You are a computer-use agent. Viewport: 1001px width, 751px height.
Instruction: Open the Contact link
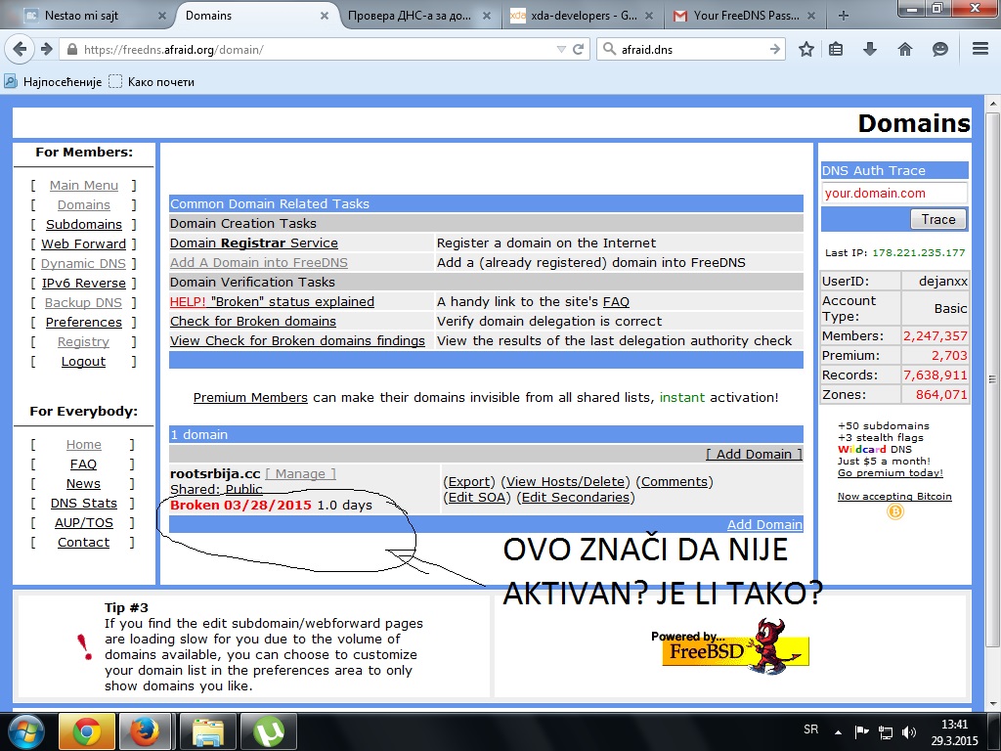pos(84,542)
